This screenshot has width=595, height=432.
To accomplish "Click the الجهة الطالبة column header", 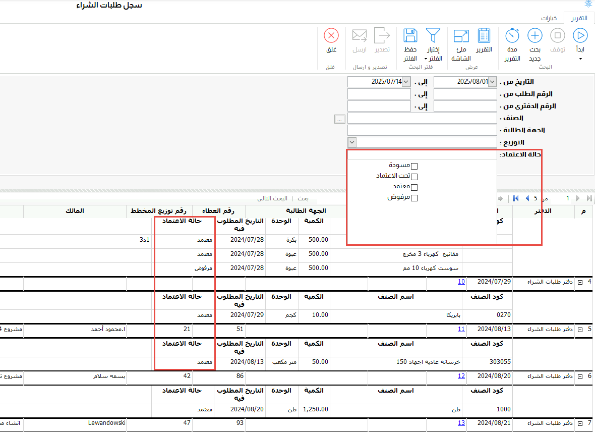I will click(x=306, y=211).
